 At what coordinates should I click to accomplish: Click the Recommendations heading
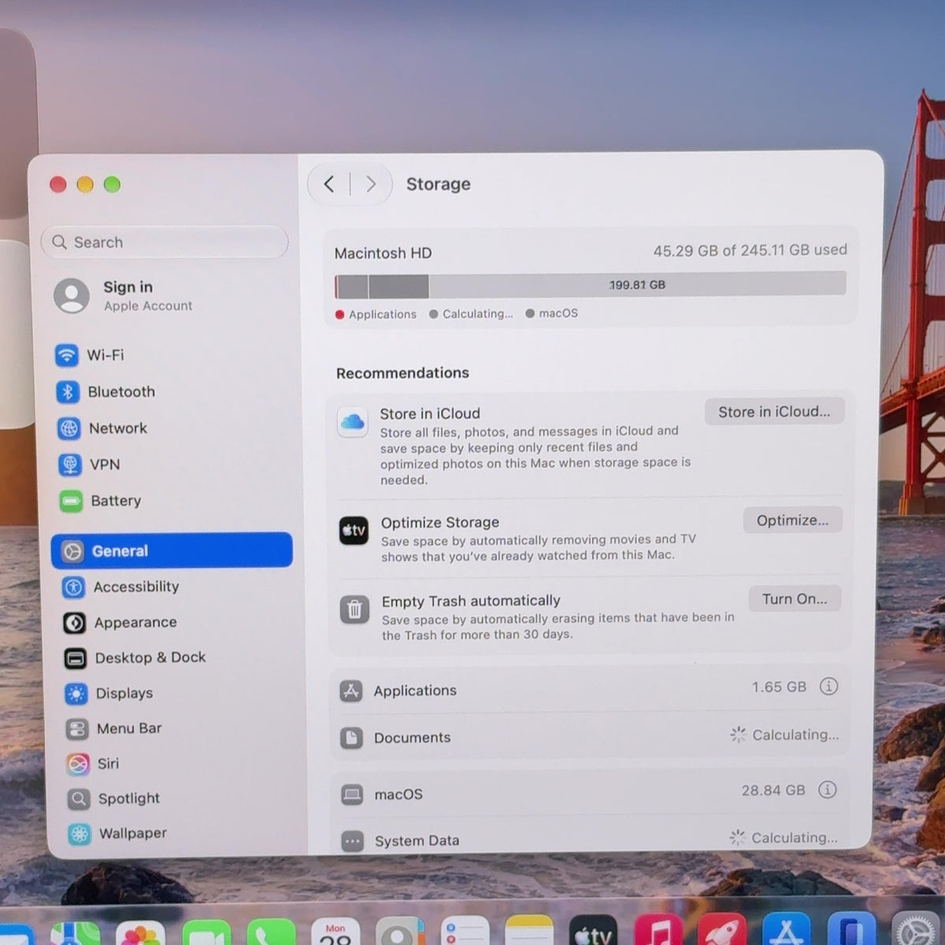[x=402, y=373]
